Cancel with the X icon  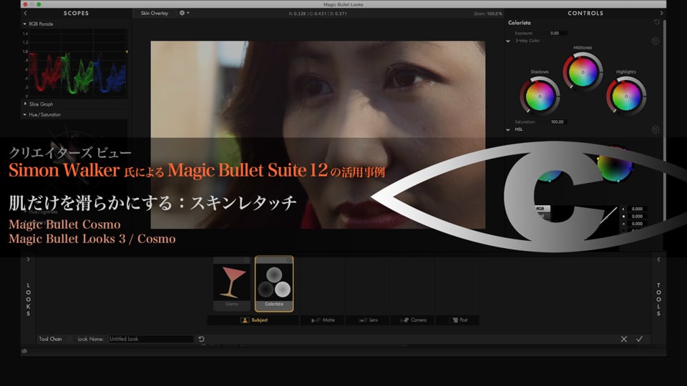[624, 339]
